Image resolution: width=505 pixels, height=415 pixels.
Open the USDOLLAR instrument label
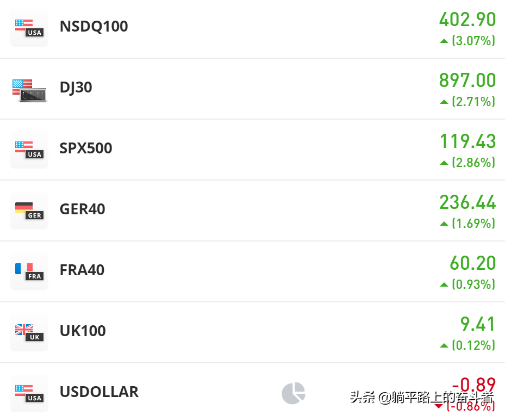click(99, 392)
